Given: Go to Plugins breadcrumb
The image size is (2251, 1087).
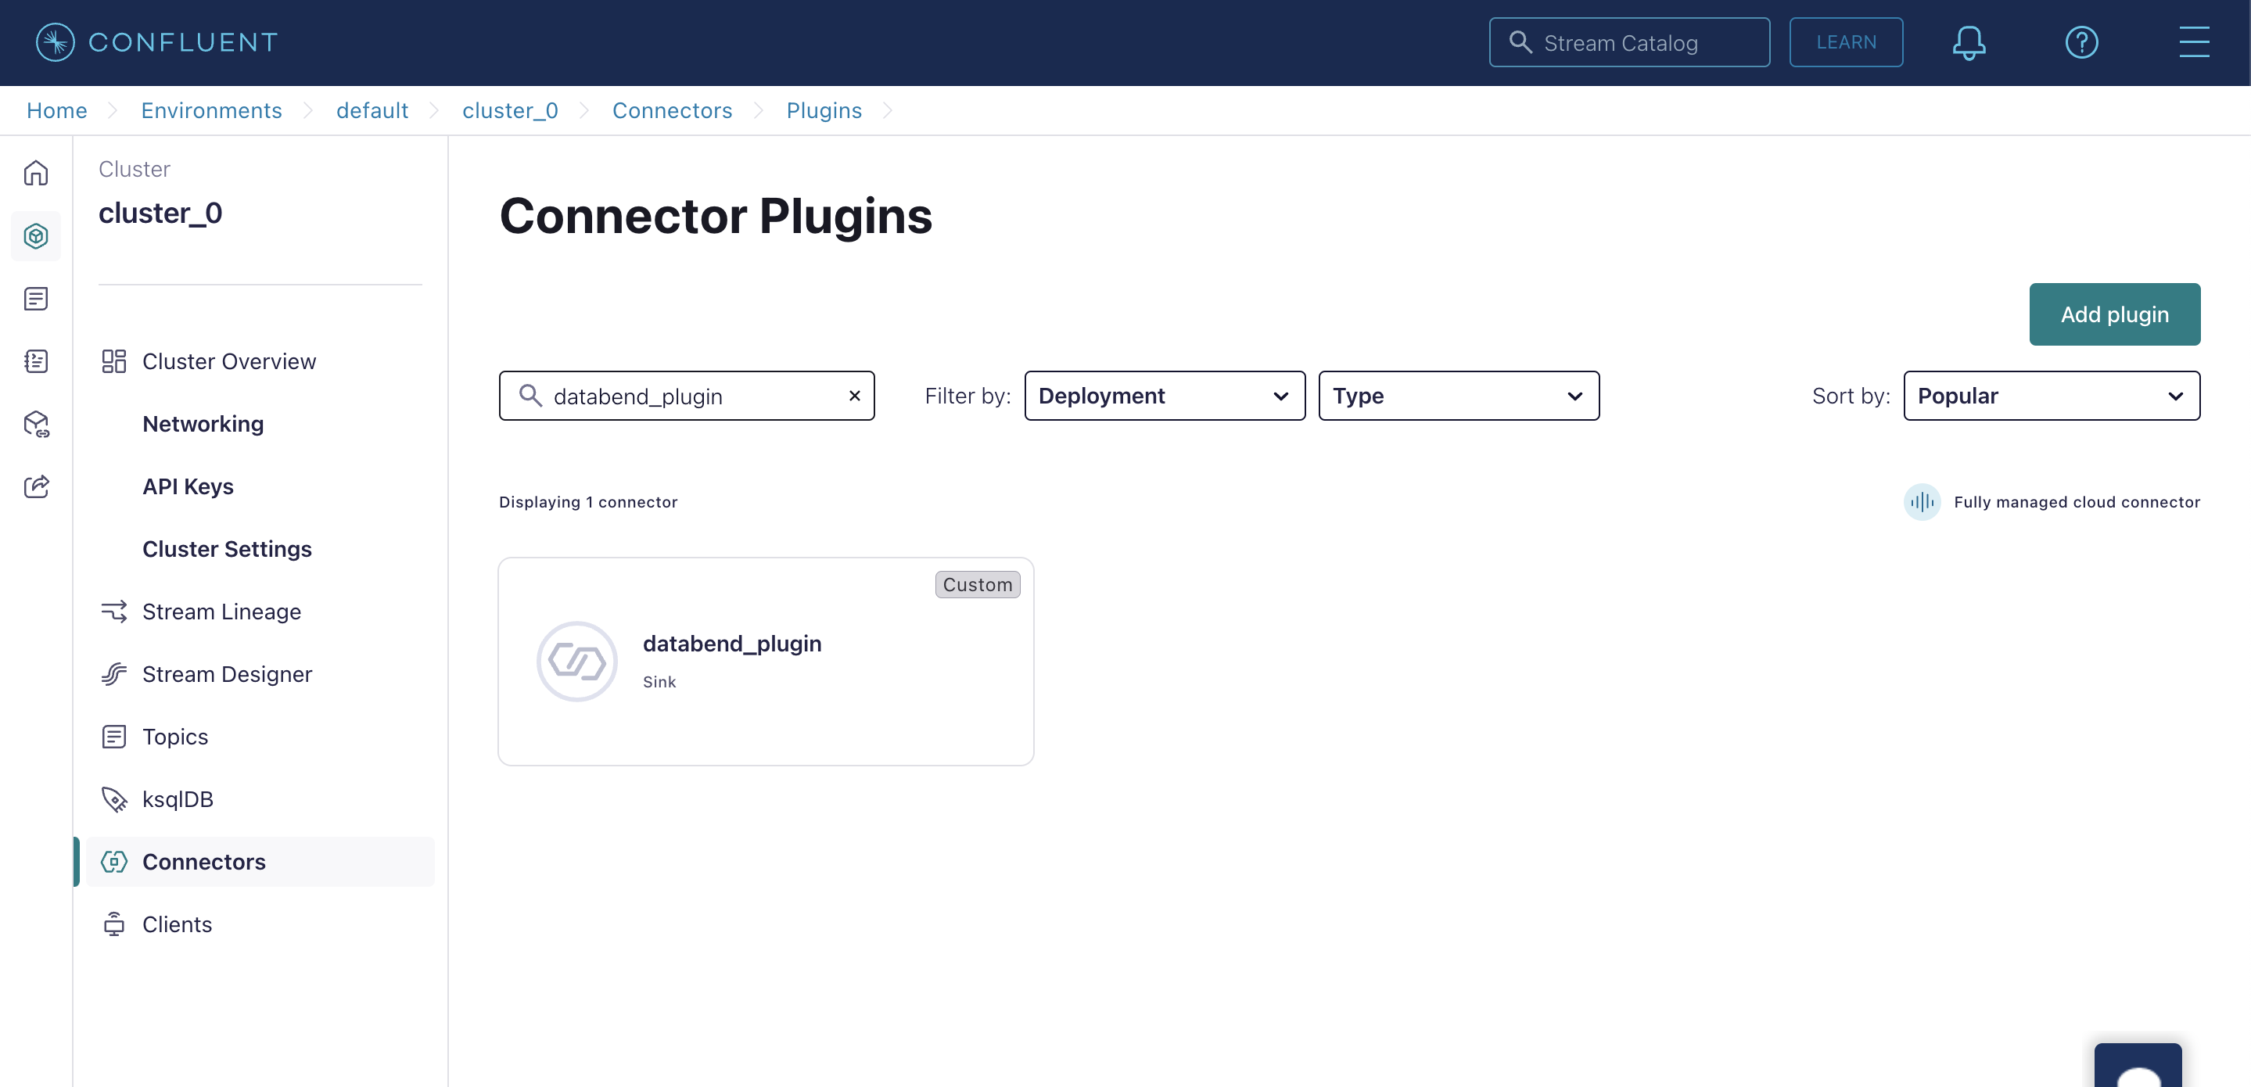Looking at the screenshot, I should coord(823,110).
